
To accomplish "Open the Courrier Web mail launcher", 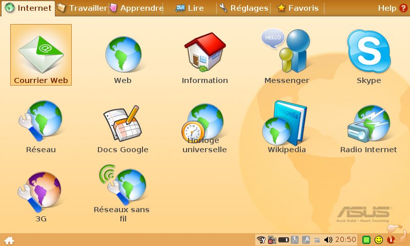I will click(41, 55).
